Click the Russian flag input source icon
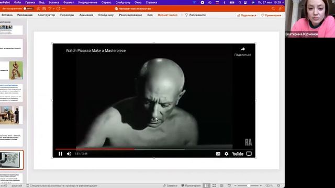The width and height of the screenshot is (335, 188). coord(217,3)
